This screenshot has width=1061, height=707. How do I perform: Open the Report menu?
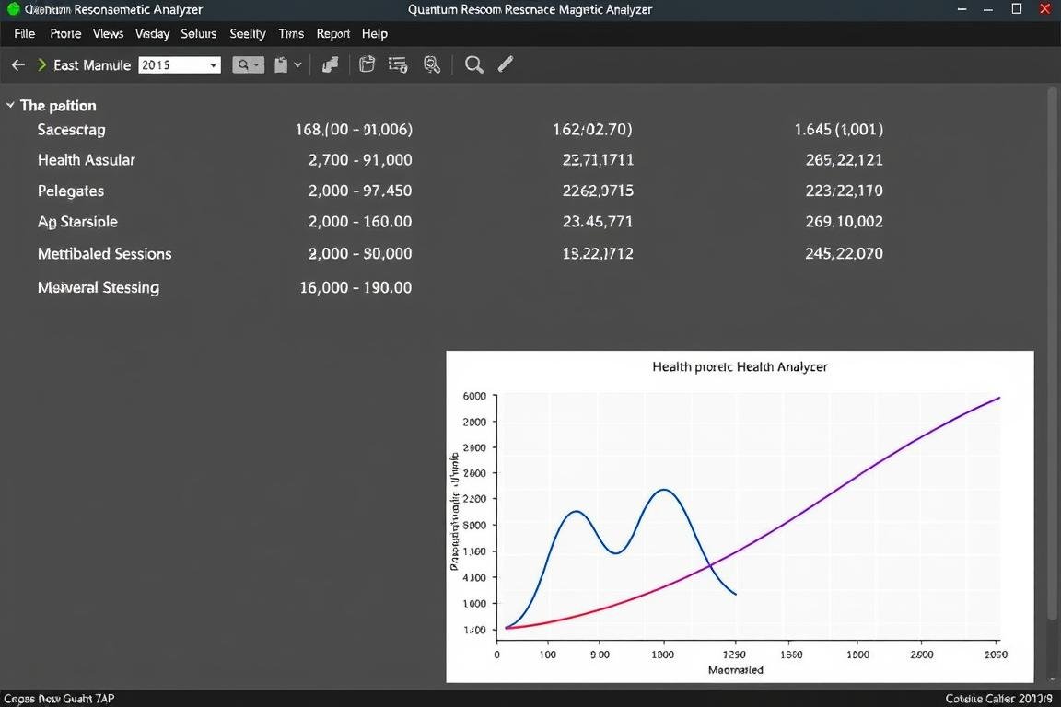tap(332, 33)
